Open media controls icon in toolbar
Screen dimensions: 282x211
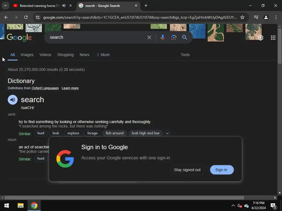[256, 17]
